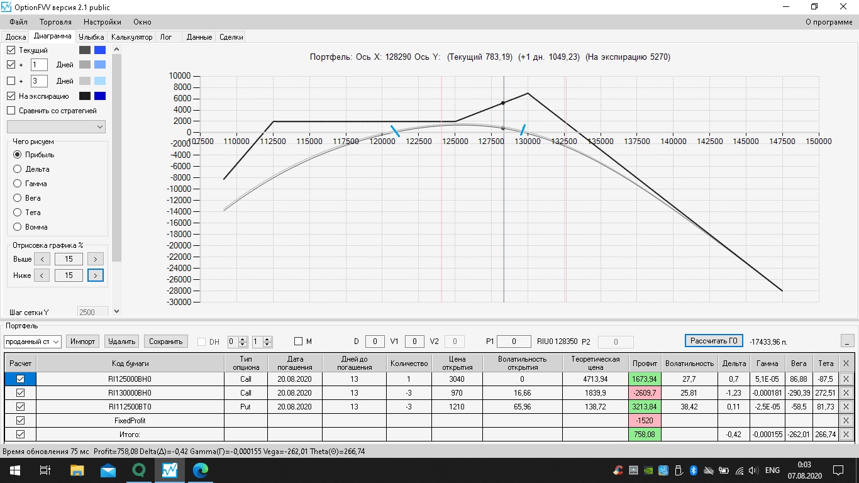The height and width of the screenshot is (483, 859).
Task: Uncheck Расчет for FixedProfit row
Action: (x=20, y=420)
